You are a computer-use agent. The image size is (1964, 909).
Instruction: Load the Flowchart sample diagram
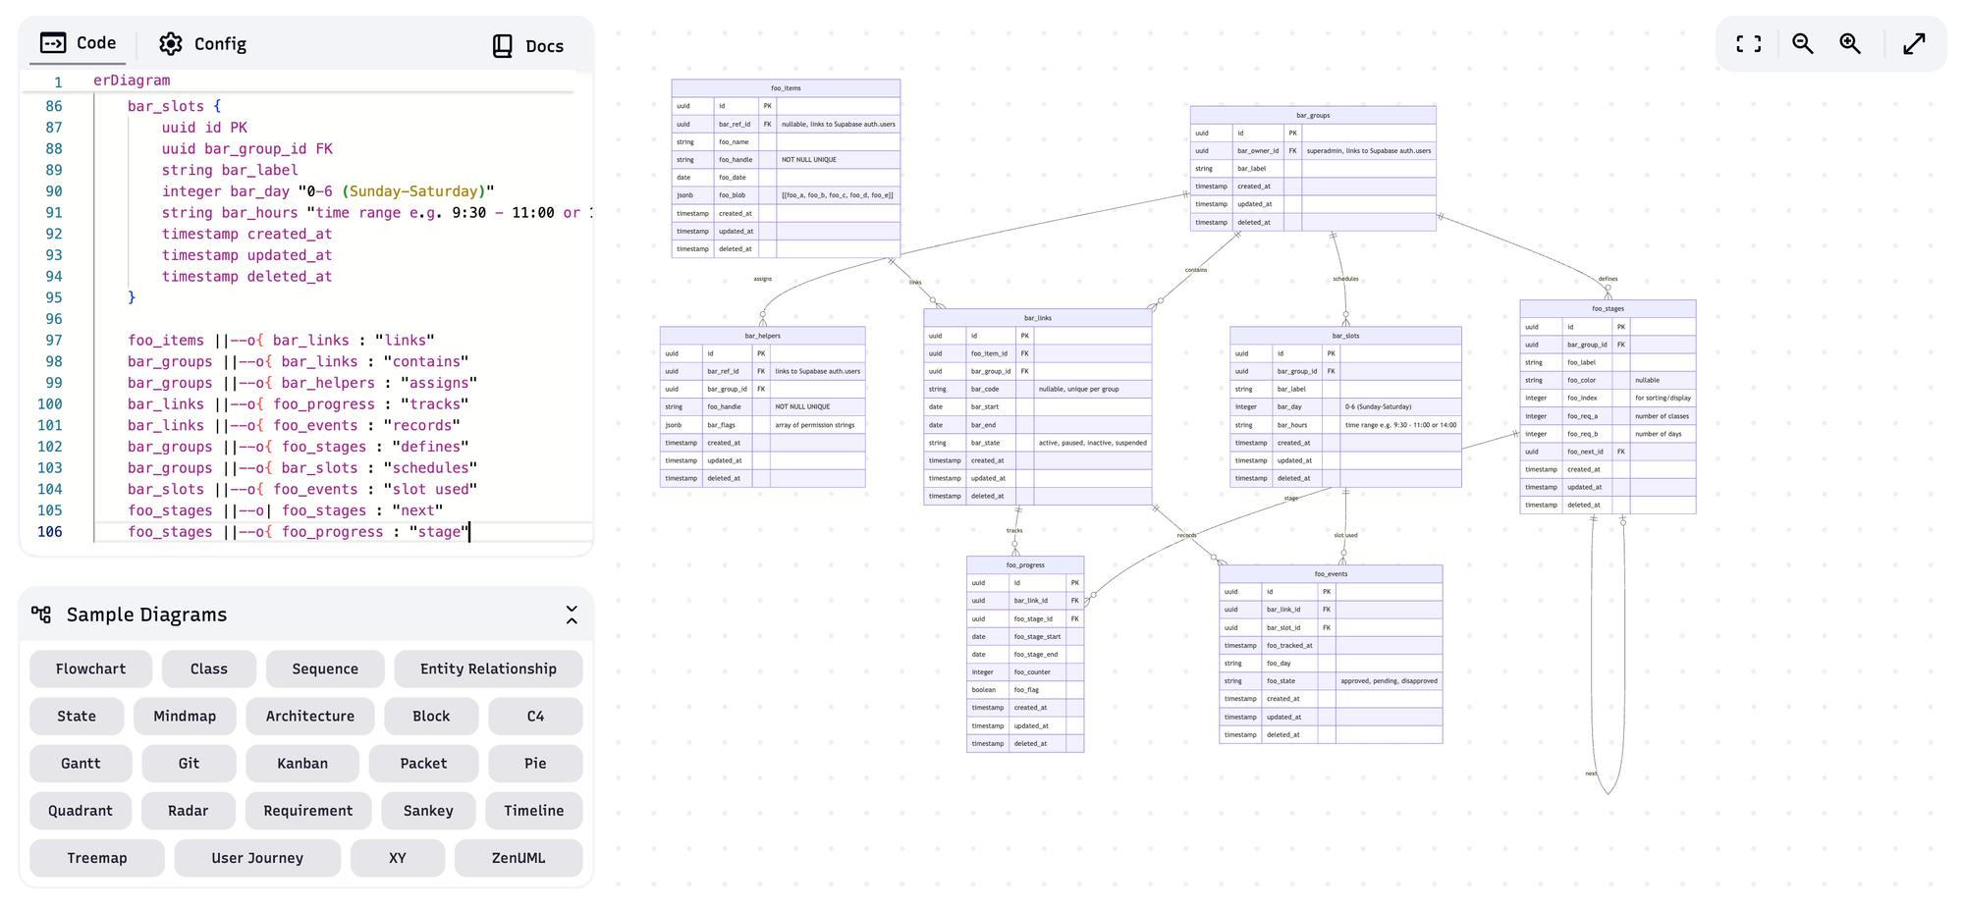click(90, 669)
